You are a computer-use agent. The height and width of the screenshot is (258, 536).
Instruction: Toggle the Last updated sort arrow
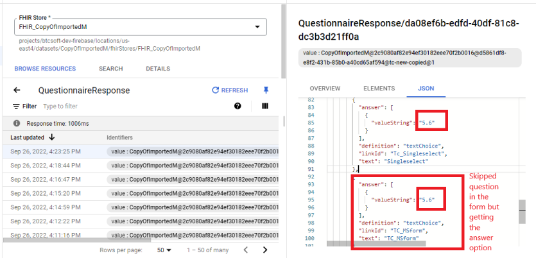pos(51,137)
